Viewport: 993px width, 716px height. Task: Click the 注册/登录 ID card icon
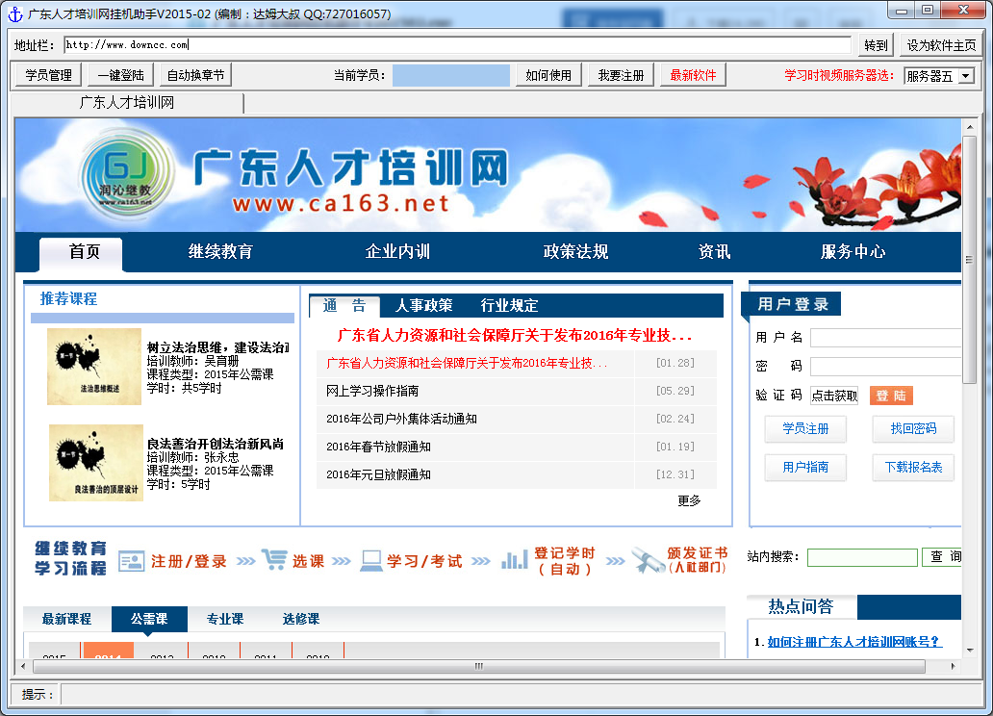click(x=131, y=561)
